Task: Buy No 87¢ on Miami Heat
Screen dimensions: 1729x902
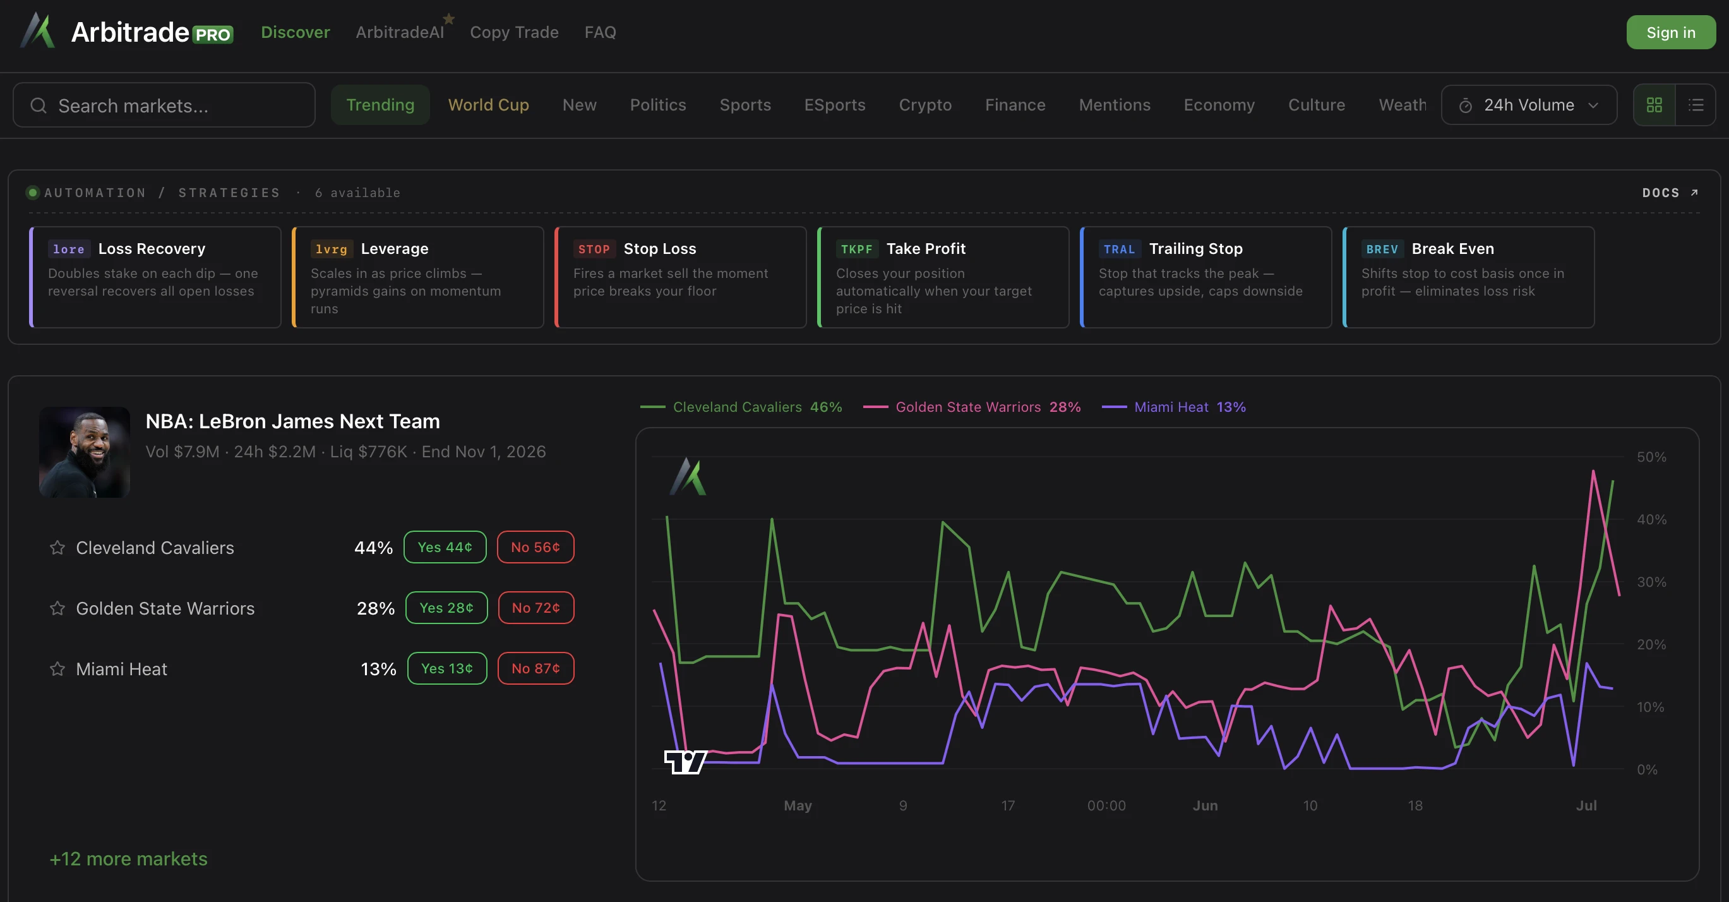Action: (x=535, y=668)
